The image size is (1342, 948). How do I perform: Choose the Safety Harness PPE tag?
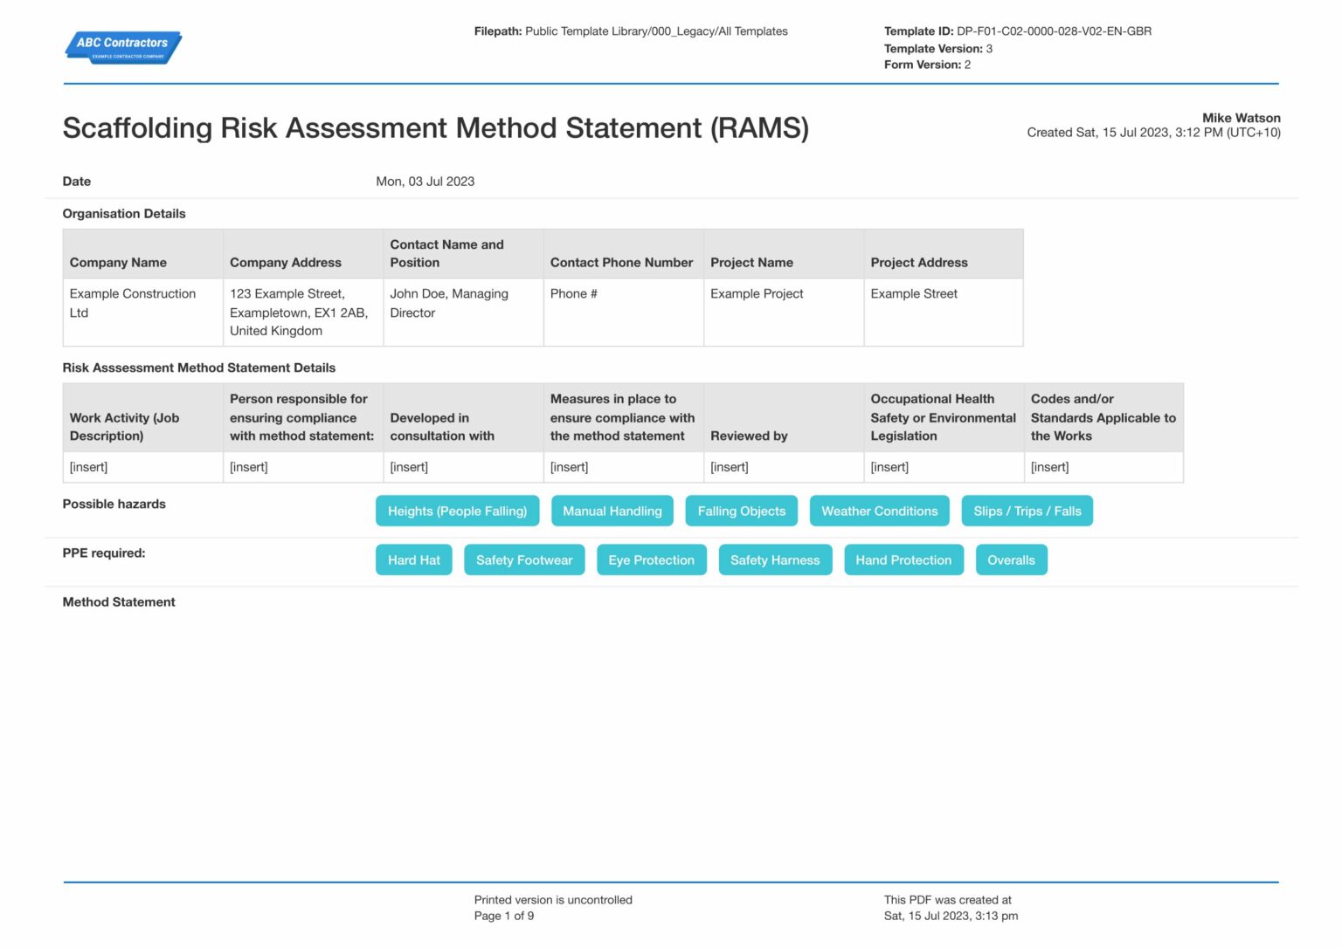click(x=775, y=560)
